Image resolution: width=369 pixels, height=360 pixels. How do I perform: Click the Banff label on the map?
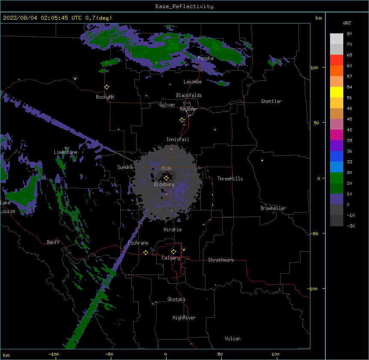(53, 242)
